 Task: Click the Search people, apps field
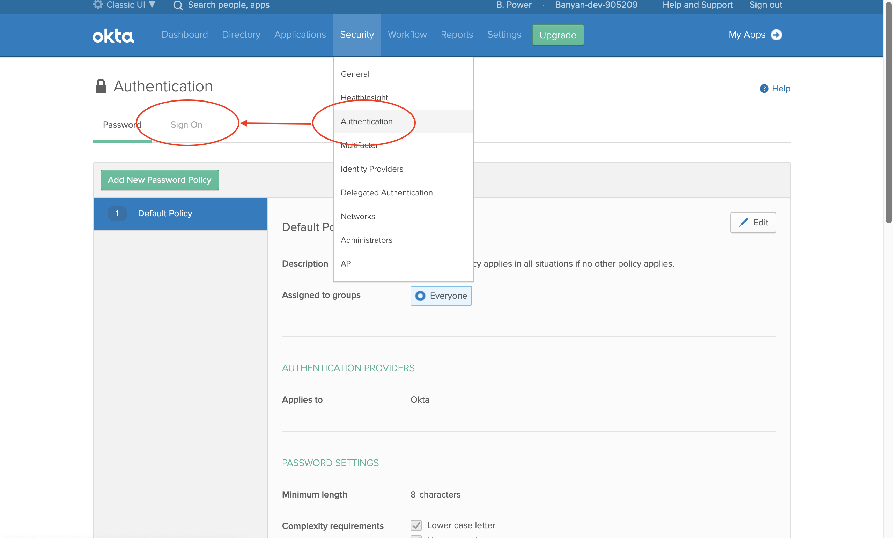pos(228,5)
